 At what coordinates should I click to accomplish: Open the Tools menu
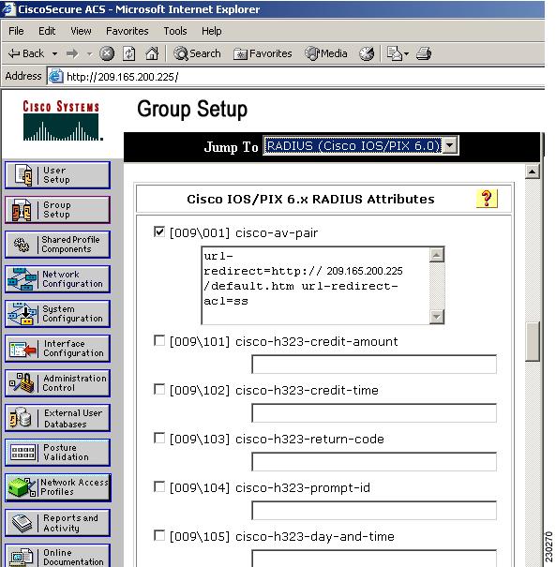[x=175, y=31]
